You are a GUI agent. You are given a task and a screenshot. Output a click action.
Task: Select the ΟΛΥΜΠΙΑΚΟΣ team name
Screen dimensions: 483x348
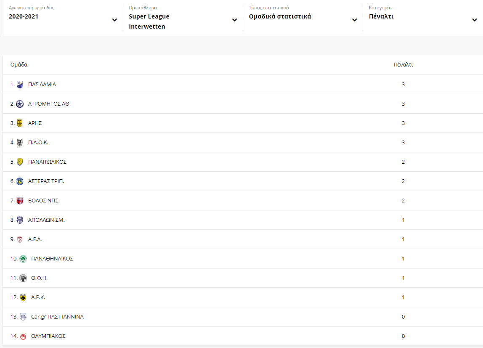(x=48, y=336)
